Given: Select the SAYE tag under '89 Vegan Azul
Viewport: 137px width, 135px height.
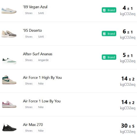Looking at the screenshot, I should pyautogui.click(x=41, y=13).
